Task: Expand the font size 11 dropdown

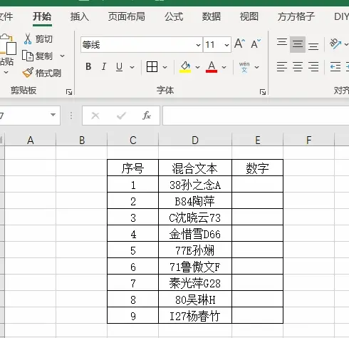Action: [x=226, y=45]
